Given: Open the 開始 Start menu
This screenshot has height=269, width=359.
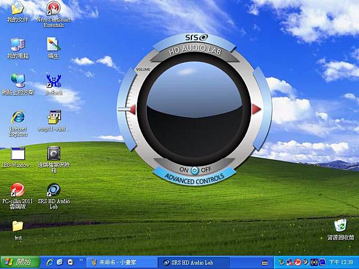Looking at the screenshot, I should 20,262.
